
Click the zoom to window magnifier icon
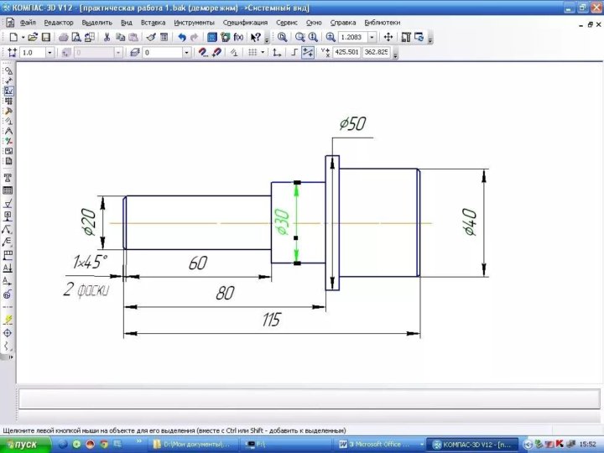(283, 38)
